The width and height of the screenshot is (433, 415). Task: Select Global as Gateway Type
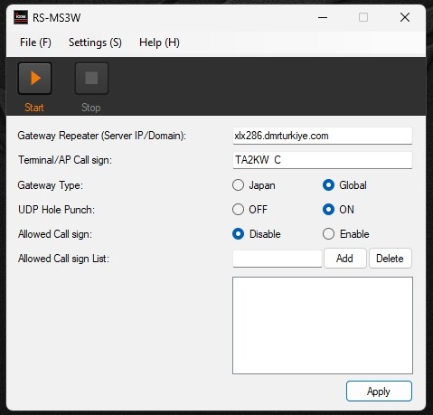pos(328,185)
